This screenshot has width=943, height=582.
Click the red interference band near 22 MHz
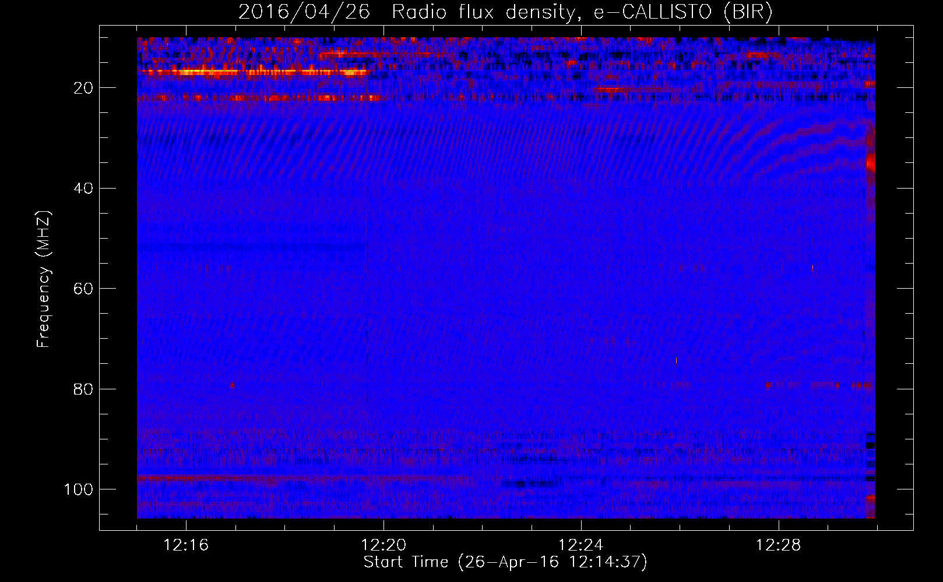click(261, 98)
